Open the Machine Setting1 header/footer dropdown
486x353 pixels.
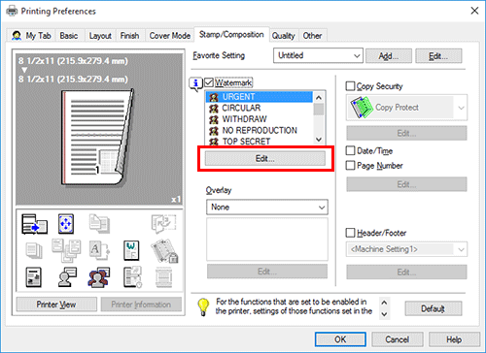tap(406, 249)
